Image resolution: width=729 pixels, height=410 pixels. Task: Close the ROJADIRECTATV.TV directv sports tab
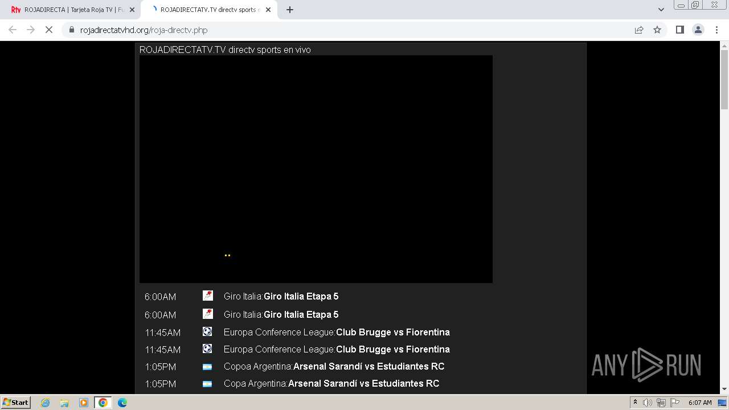[268, 10]
